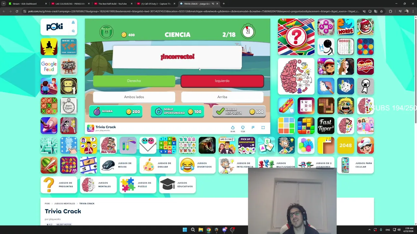Open the Poki user profile icon

[73, 22]
